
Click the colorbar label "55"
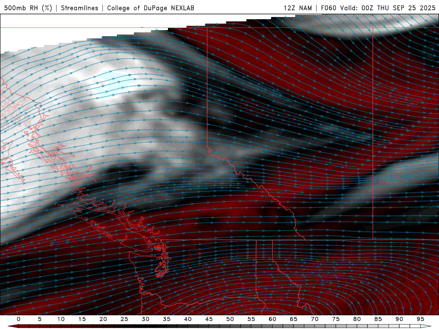point(251,319)
